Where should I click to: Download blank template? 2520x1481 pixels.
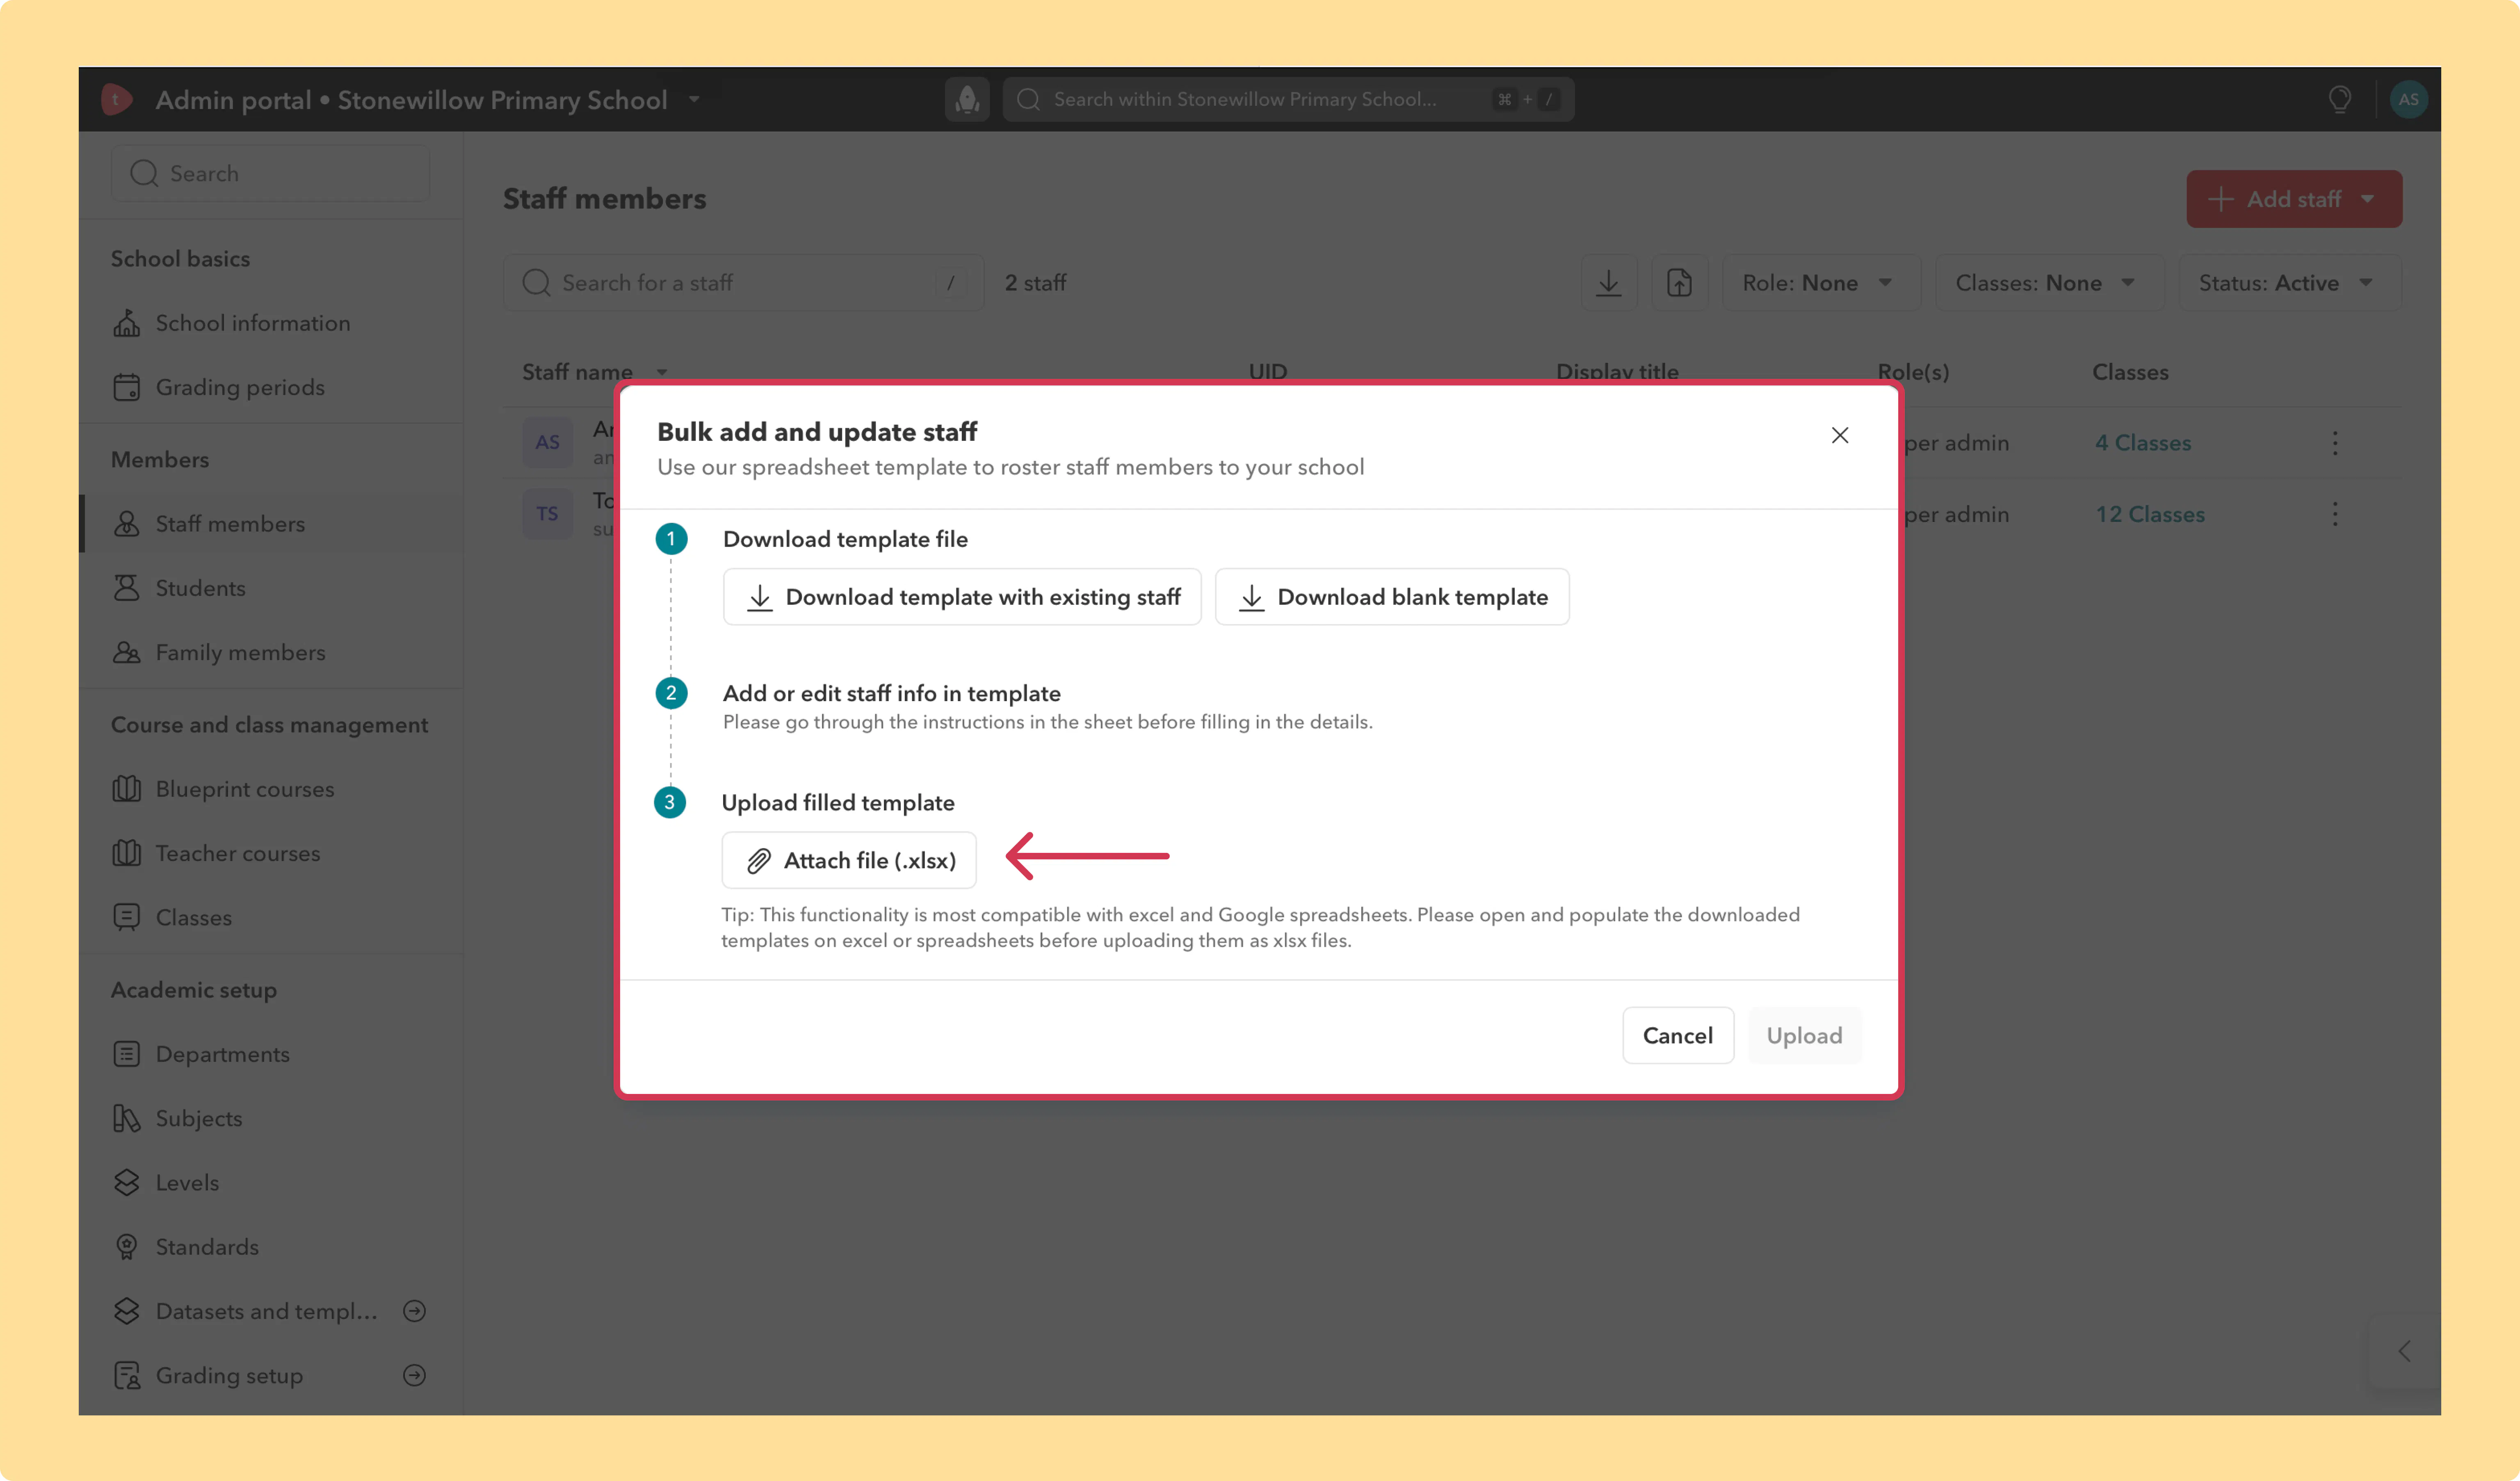click(1392, 597)
